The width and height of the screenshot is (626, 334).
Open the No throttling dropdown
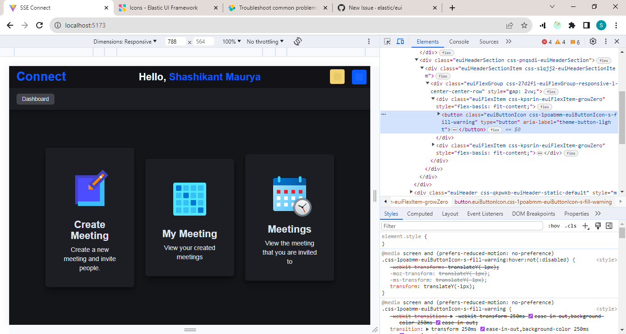(265, 41)
